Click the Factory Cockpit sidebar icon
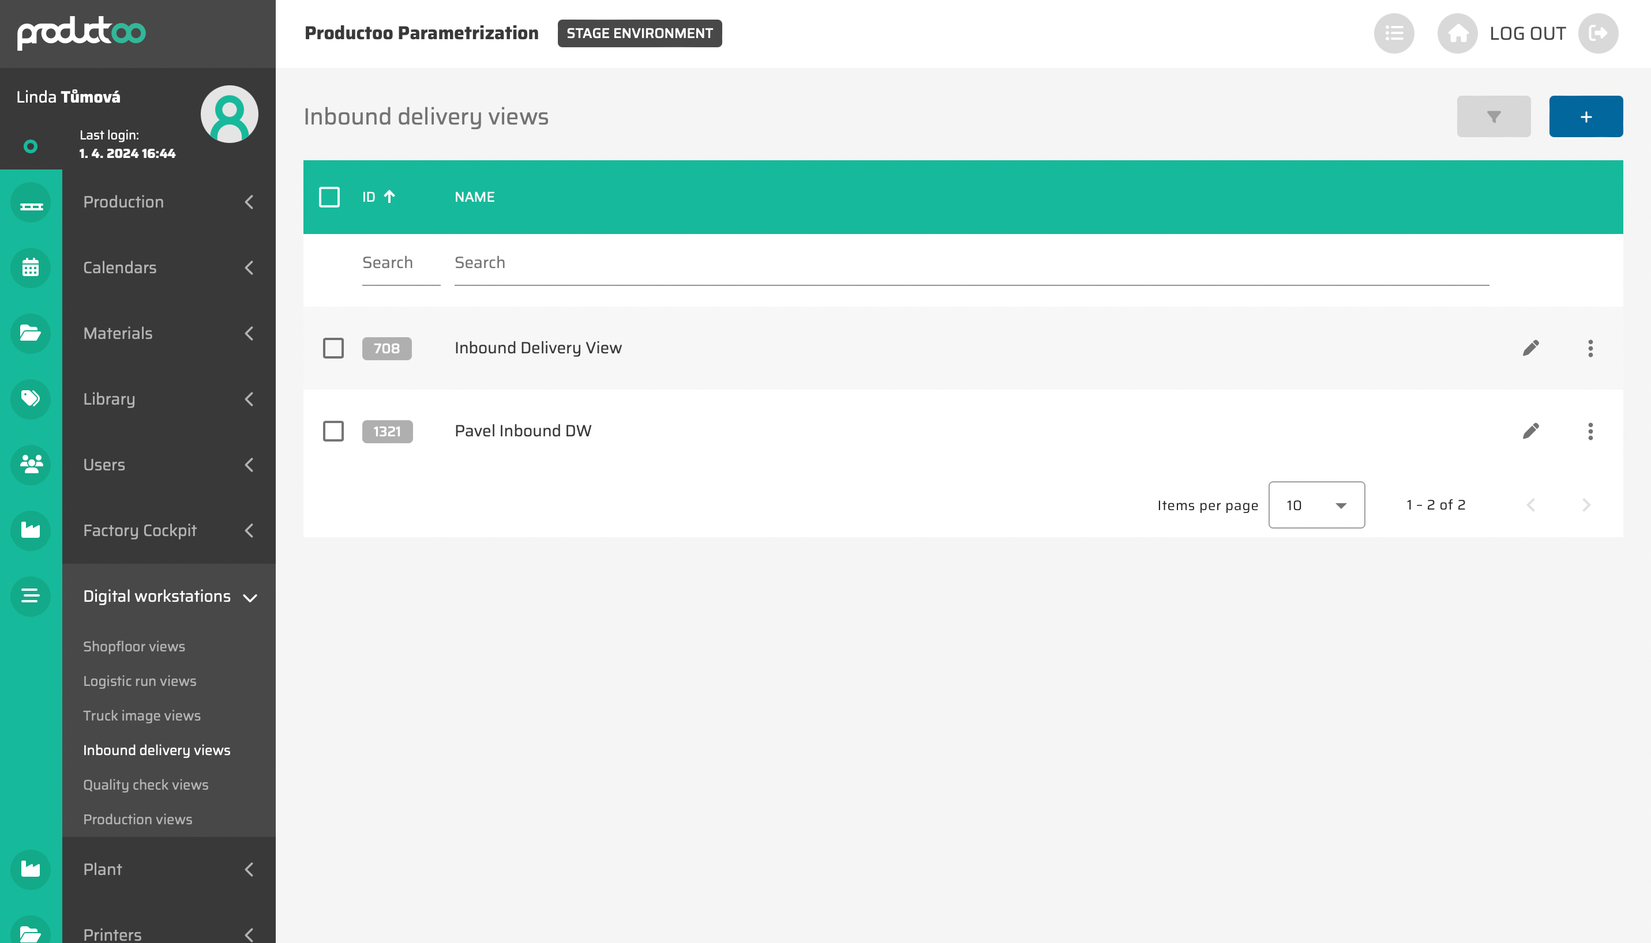1651x943 pixels. point(31,530)
